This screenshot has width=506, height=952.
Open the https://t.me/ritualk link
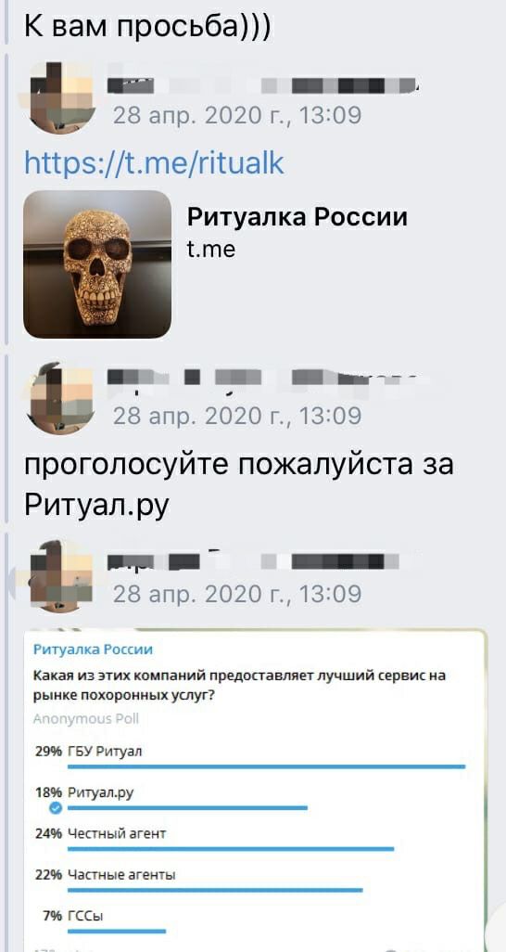click(x=154, y=164)
